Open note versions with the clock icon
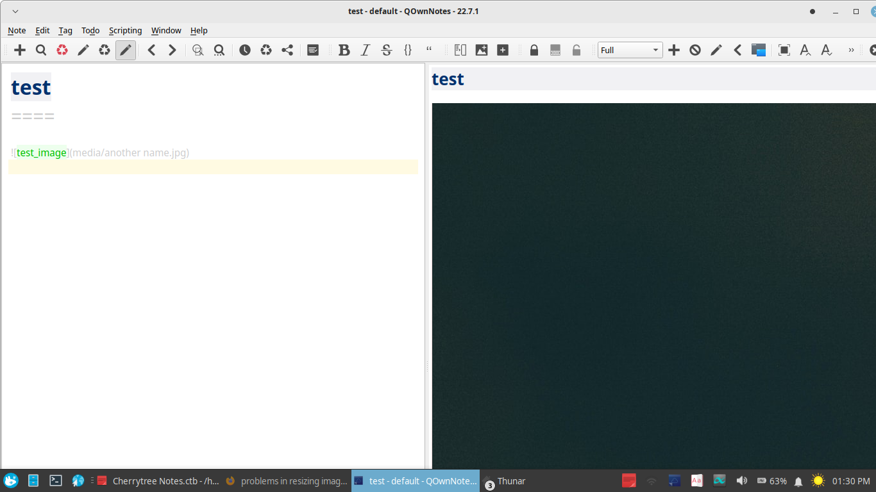This screenshot has height=492, width=876. pos(245,50)
